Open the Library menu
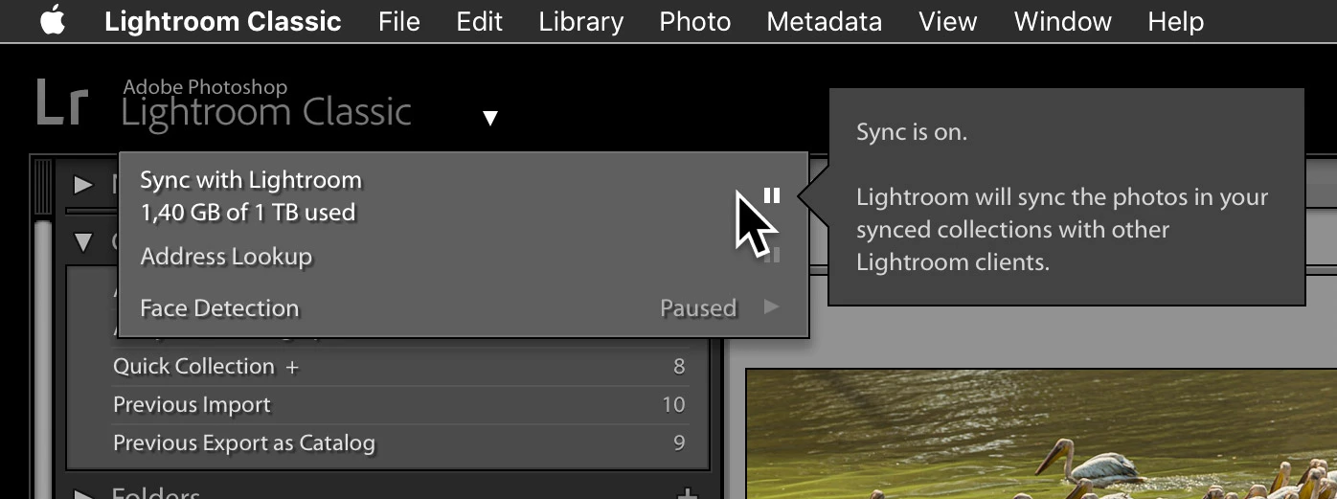1337x499 pixels. pyautogui.click(x=581, y=21)
